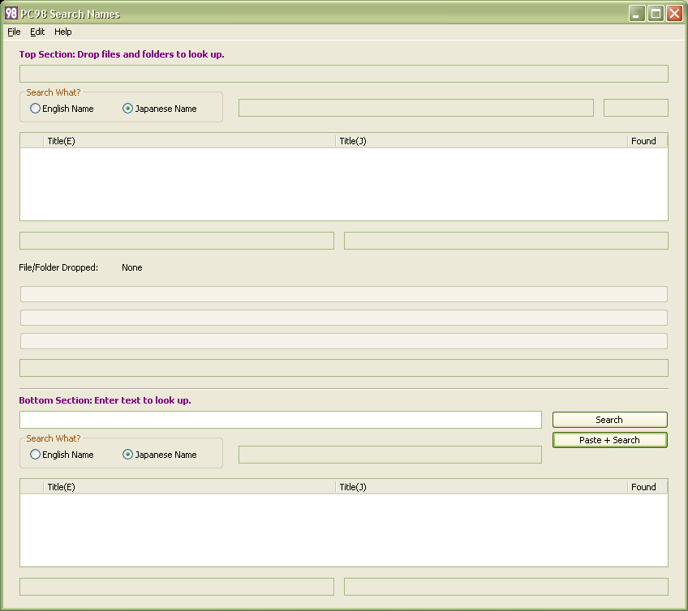Open the Help menu

[x=63, y=32]
